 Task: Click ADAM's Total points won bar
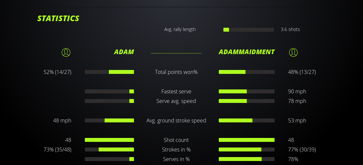109,72
